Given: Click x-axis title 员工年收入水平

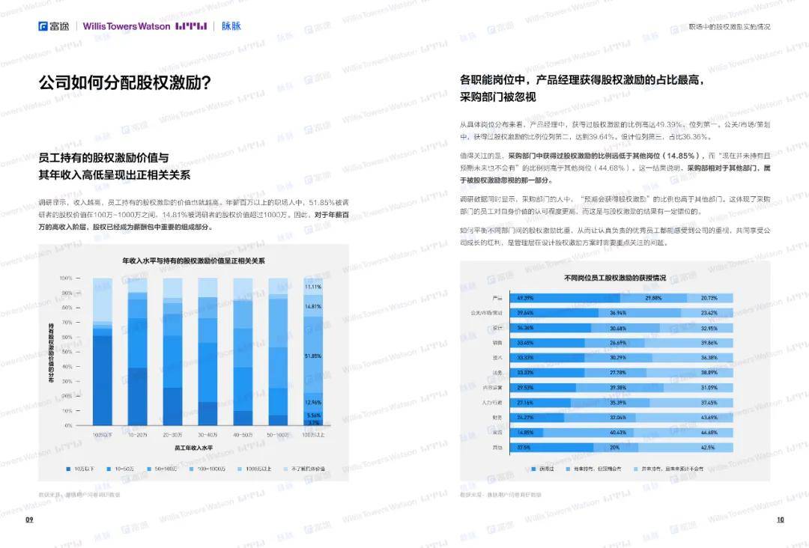Looking at the screenshot, I should coord(193,448).
